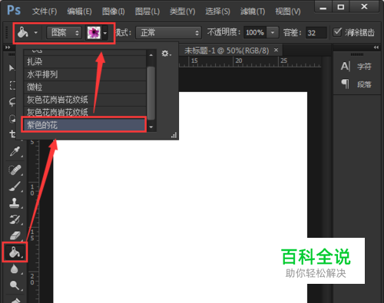The height and width of the screenshot is (303, 384).
Task: Open the fill source dropdown showing 图案
Action: pos(64,33)
